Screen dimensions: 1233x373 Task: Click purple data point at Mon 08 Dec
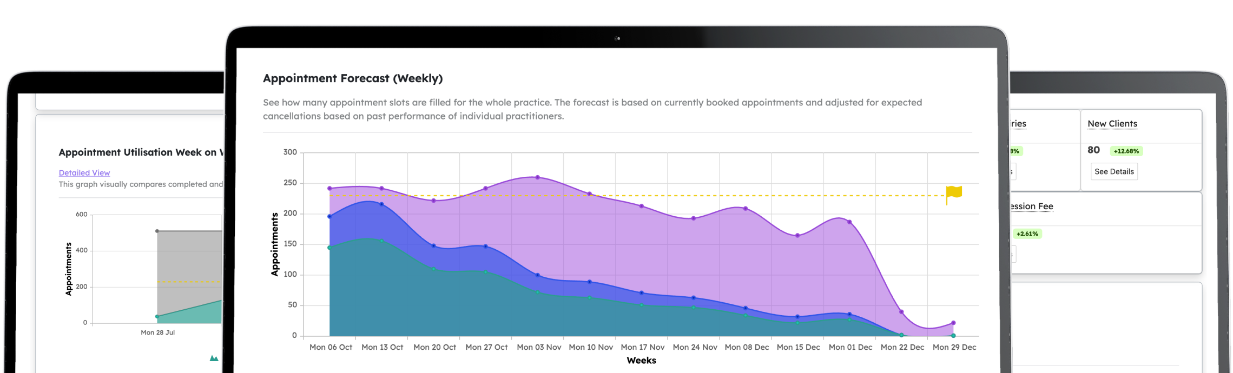click(x=746, y=209)
